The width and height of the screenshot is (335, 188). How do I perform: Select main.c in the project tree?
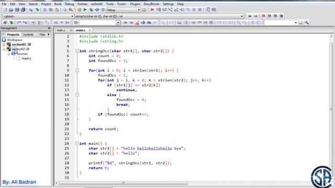pyautogui.click(x=26, y=58)
